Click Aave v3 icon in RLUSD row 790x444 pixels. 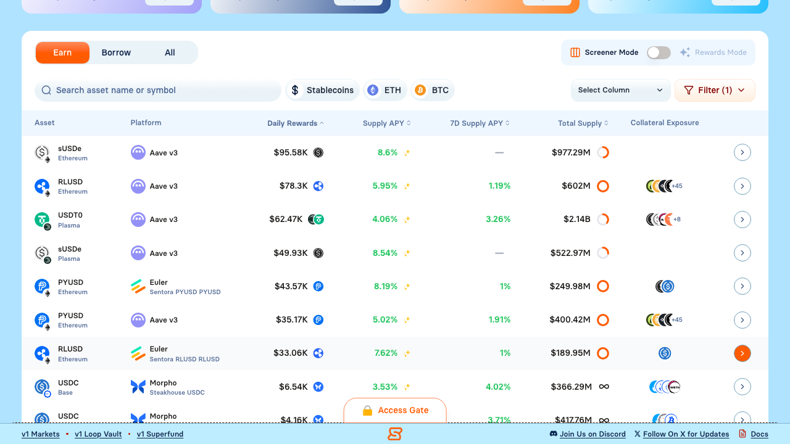pyautogui.click(x=138, y=186)
